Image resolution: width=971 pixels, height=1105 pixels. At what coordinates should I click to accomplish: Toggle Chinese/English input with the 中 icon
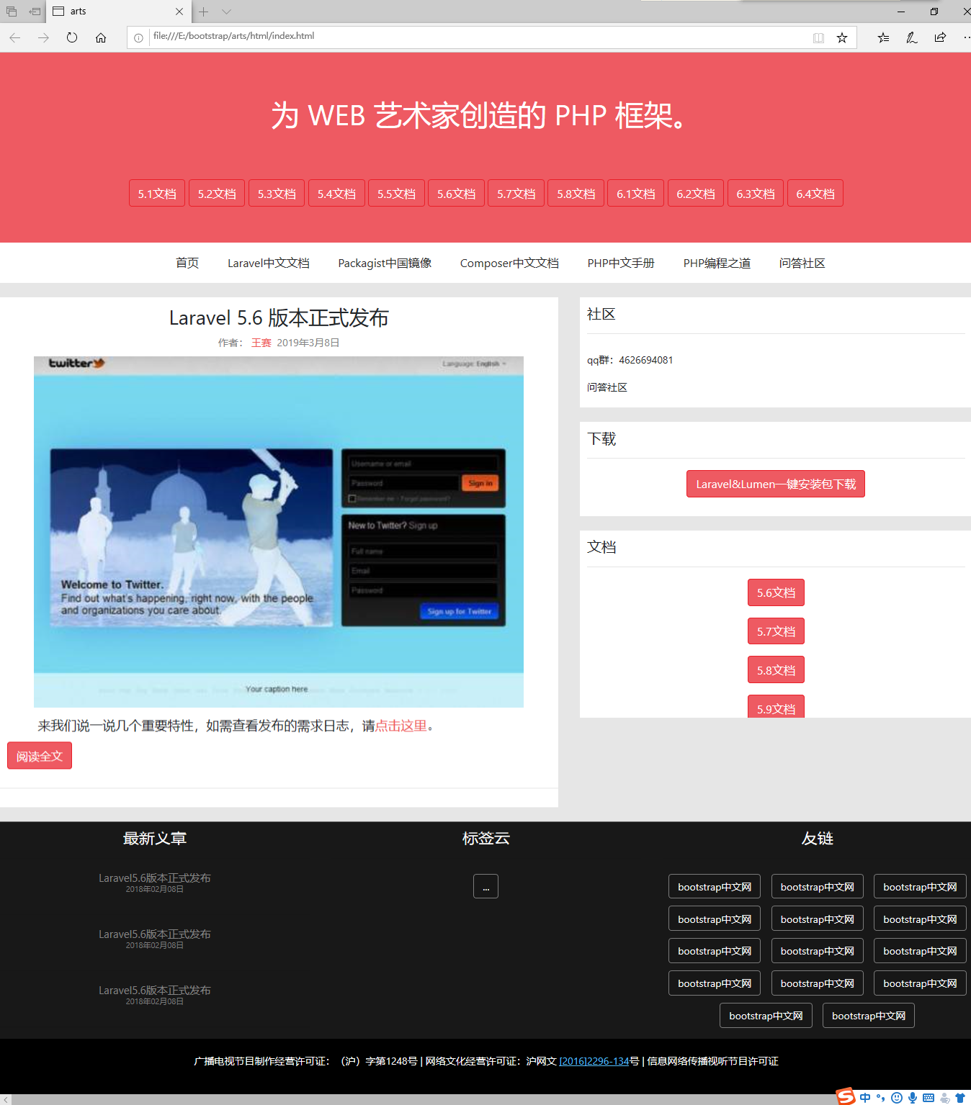865,1096
